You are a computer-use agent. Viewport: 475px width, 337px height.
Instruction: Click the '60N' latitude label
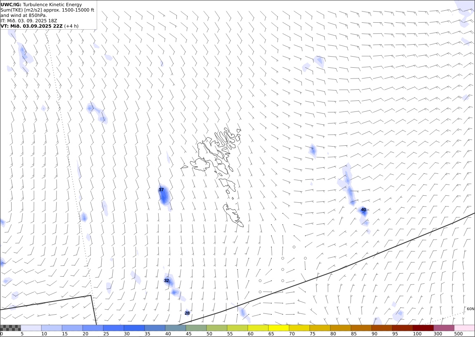click(470, 309)
